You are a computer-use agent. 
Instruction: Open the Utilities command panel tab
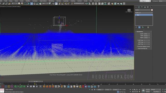pos(151,7)
